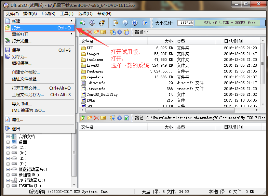Open the 选项(O) menu

coord(85,14)
